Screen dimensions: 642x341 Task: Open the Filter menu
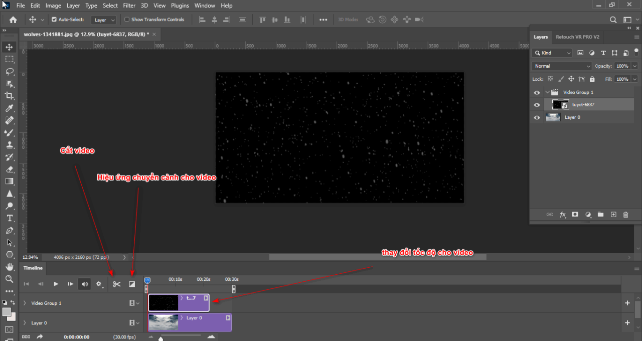(x=129, y=6)
